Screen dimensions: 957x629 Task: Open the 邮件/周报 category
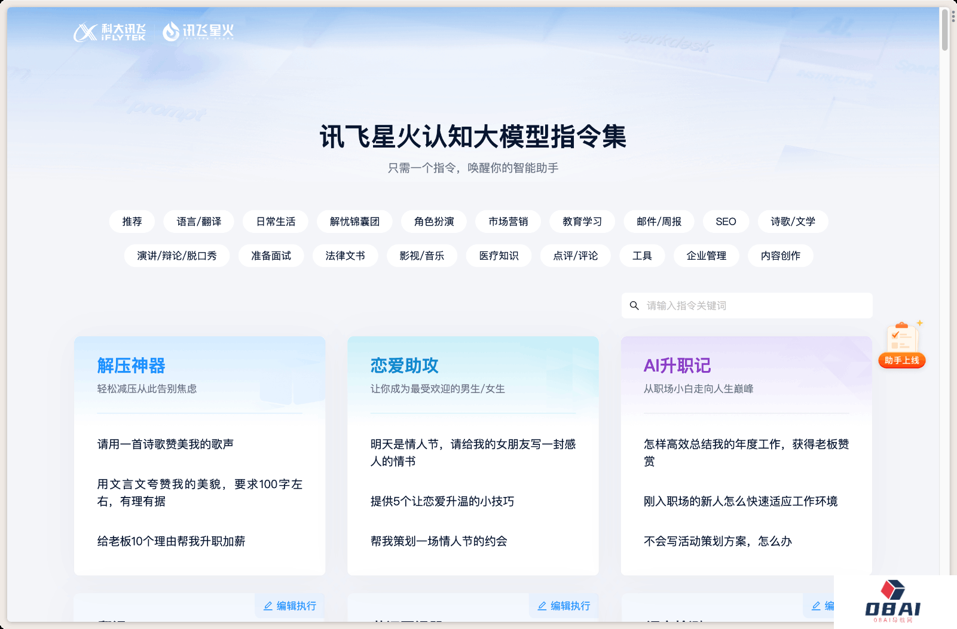click(659, 222)
